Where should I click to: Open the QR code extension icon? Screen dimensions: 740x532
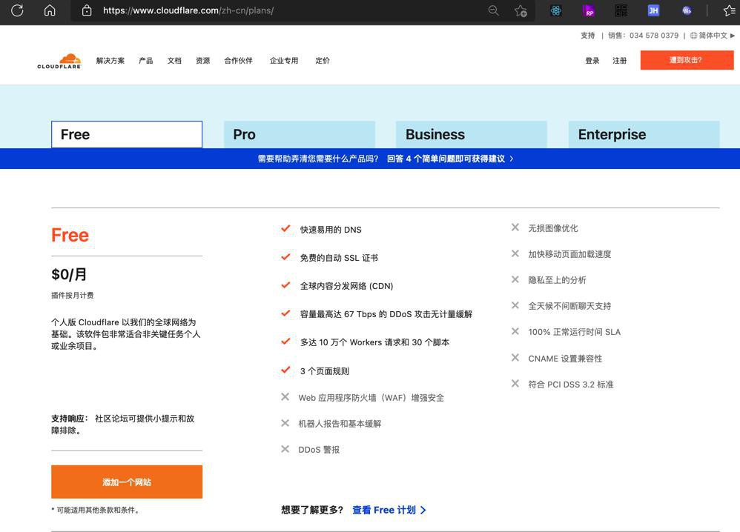621,10
